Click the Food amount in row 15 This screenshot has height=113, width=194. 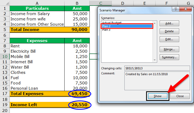tap(77, 83)
